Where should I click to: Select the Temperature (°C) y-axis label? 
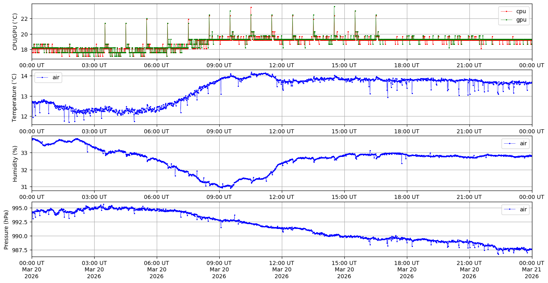(x=15, y=97)
